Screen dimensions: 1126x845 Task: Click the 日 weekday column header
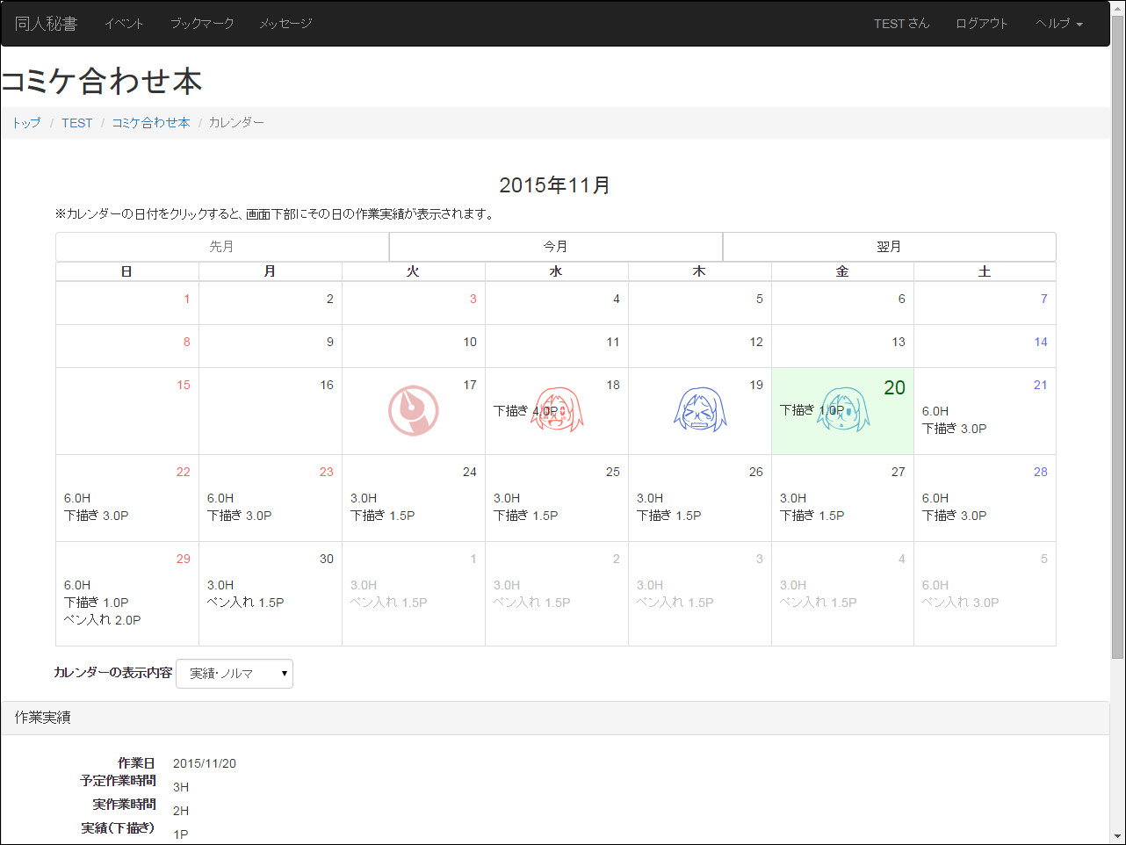click(126, 271)
